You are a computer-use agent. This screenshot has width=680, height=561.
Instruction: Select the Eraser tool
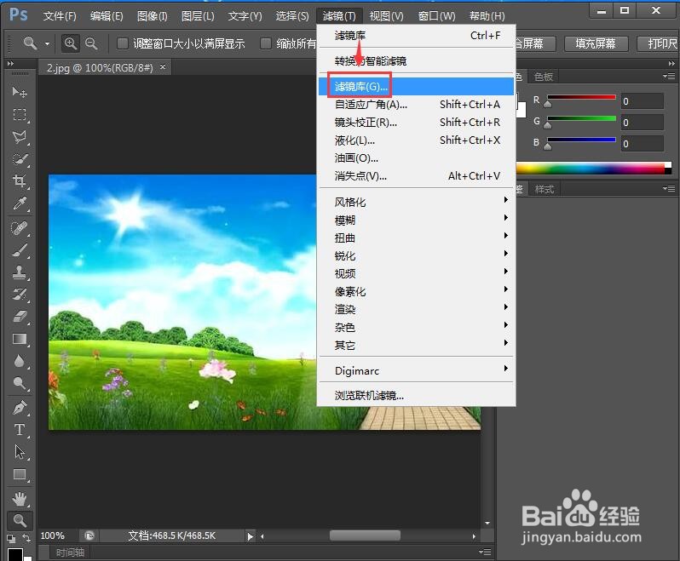(19, 316)
